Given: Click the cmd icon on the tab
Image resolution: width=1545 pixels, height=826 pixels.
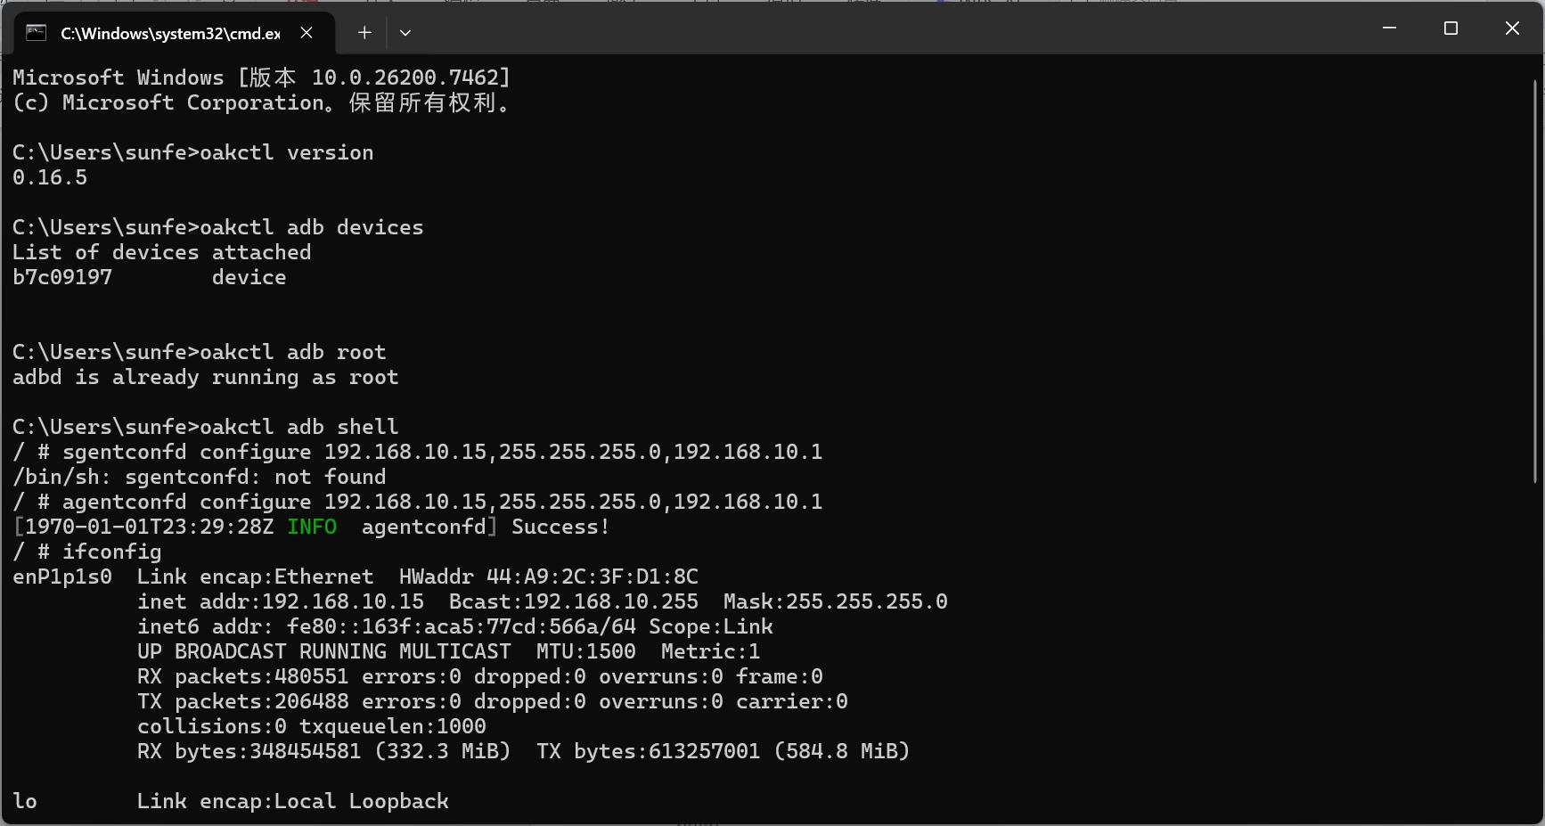Looking at the screenshot, I should coord(36,33).
